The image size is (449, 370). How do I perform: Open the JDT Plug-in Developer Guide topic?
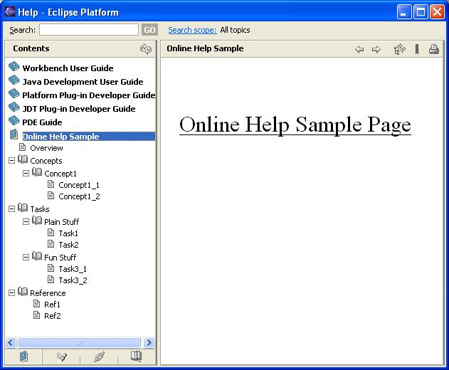coord(79,109)
